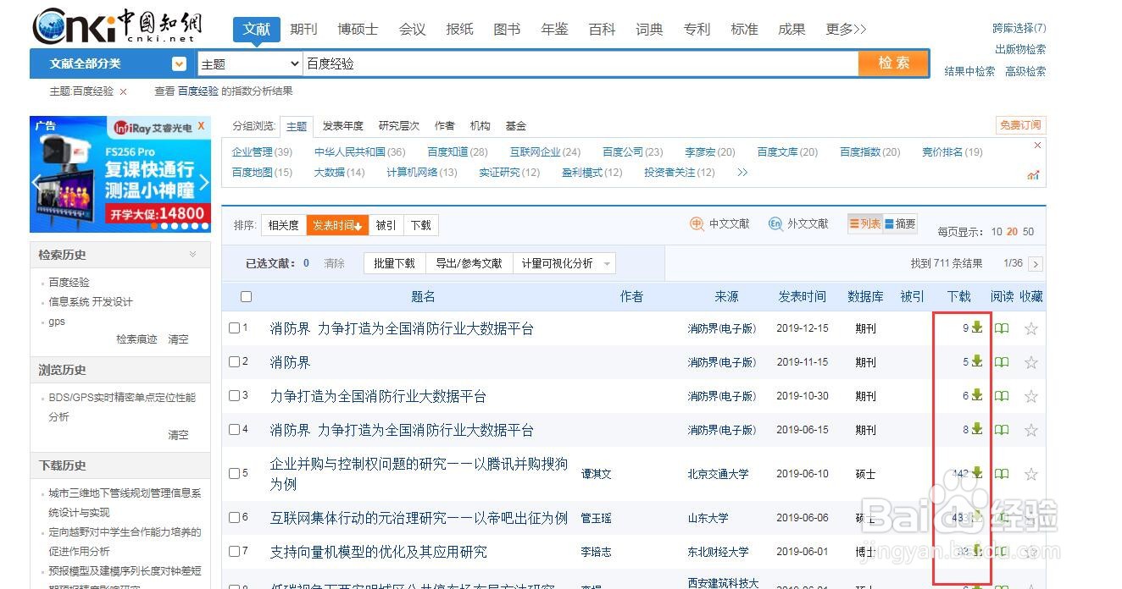Open 高级检索 advanced search
This screenshot has height=589, width=1122.
pyautogui.click(x=1024, y=71)
